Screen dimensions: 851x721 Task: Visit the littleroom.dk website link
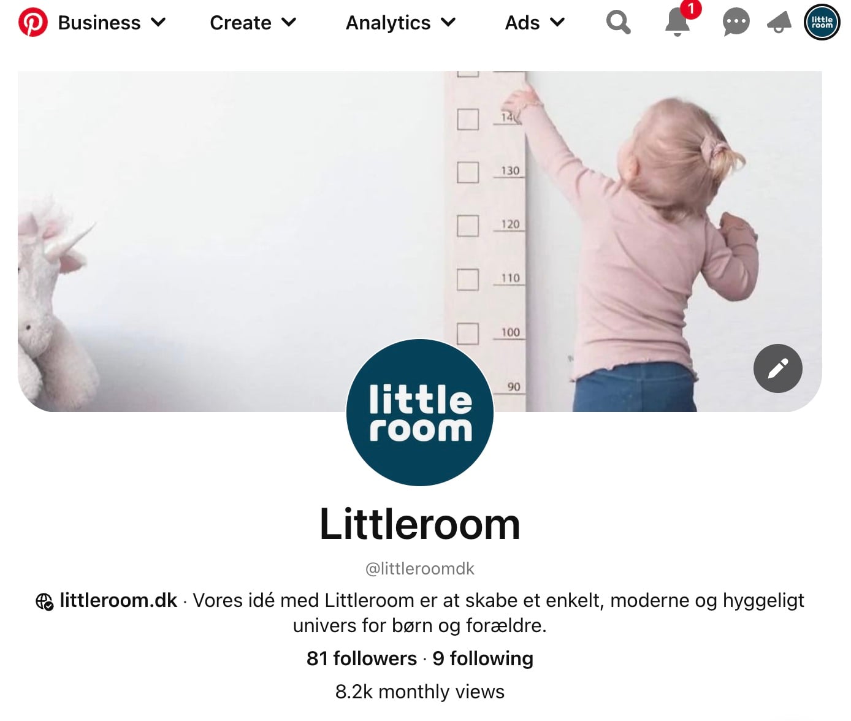tap(118, 600)
